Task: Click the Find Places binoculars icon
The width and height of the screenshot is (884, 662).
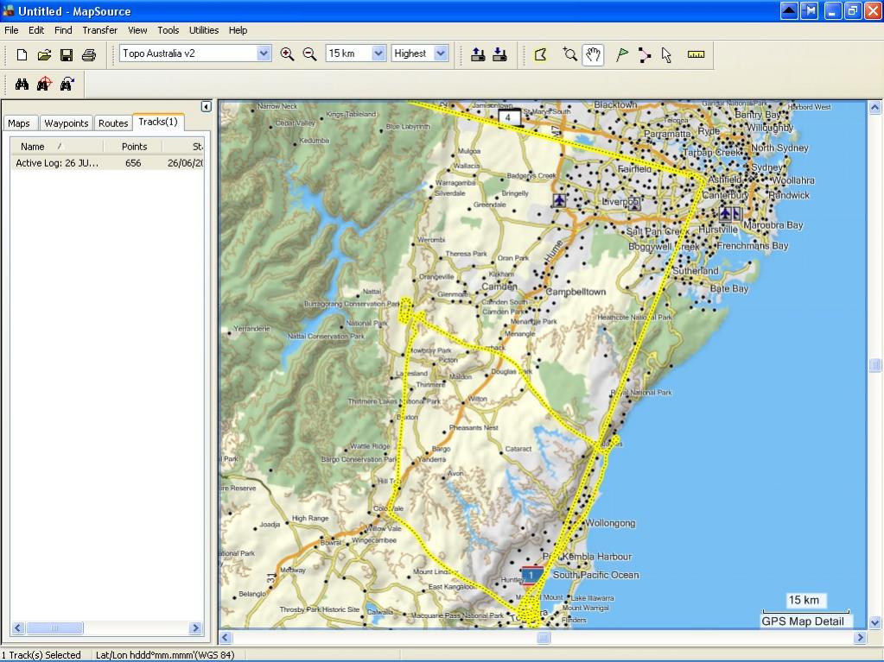Action: [x=22, y=85]
